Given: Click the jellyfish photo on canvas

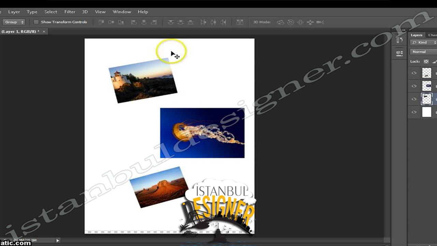Looking at the screenshot, I should point(202,133).
